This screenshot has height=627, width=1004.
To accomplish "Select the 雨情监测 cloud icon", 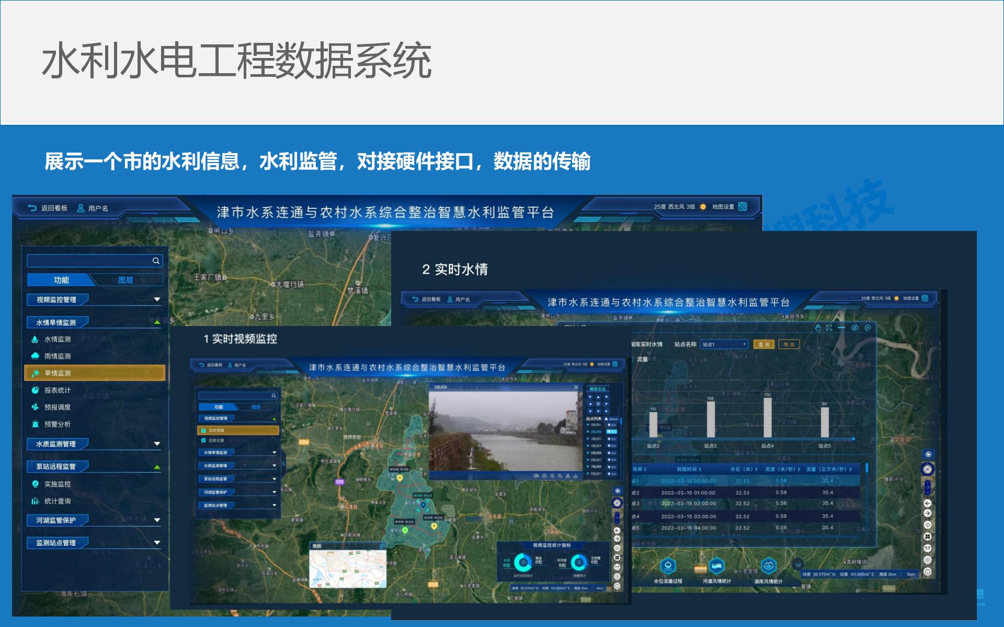I will [35, 356].
